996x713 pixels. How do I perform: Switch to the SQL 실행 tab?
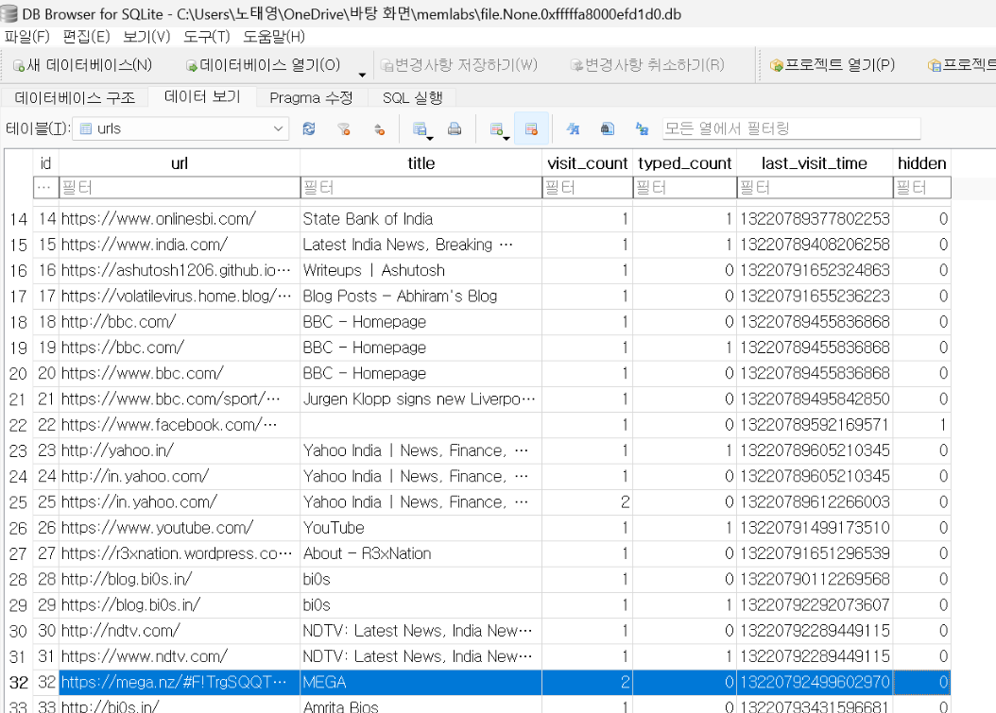(412, 98)
